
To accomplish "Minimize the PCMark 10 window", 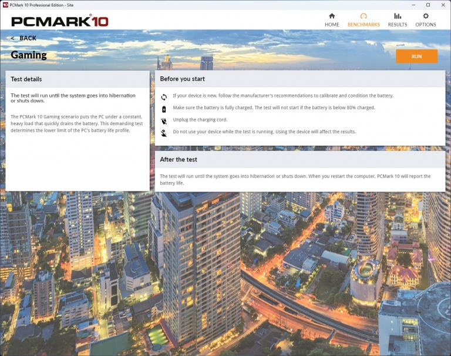I will click(x=413, y=5).
